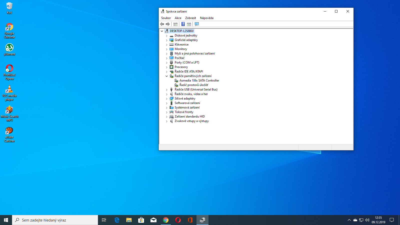Viewport: 400px width, 225px height.
Task: Expand the Síťové adaptéry category
Action: click(167, 99)
